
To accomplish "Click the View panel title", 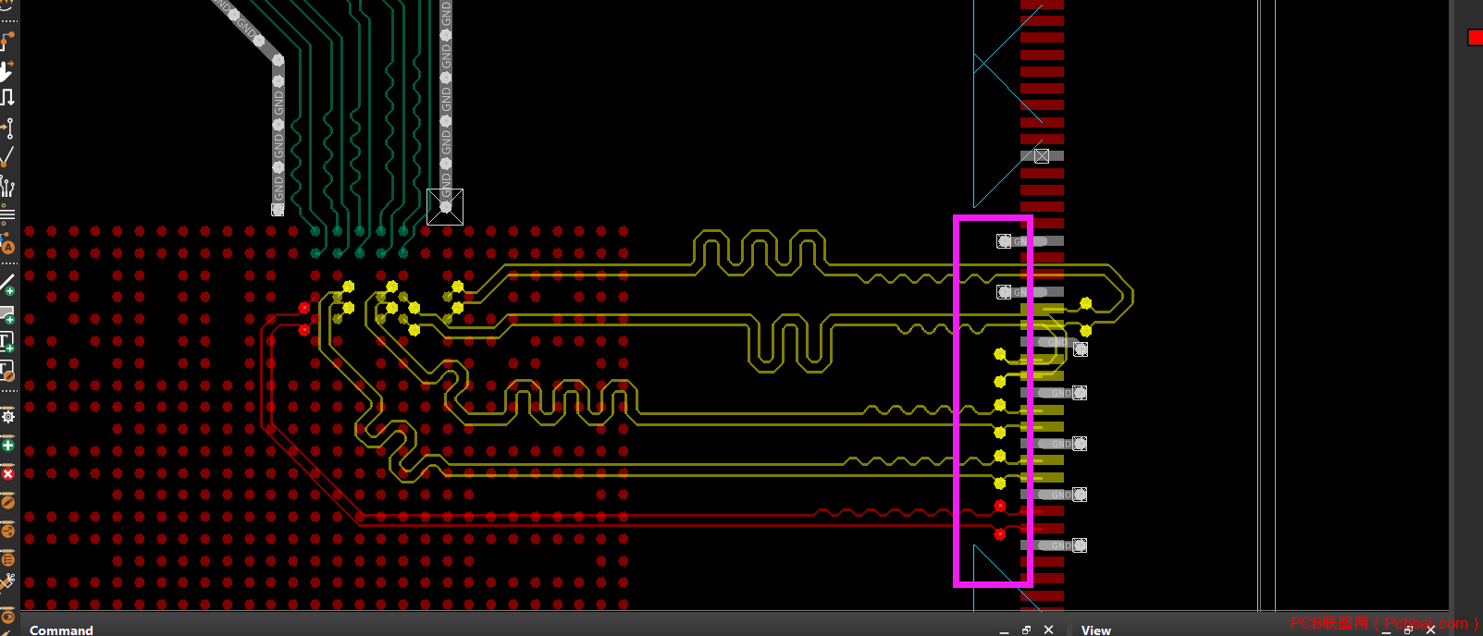I will 1096,630.
